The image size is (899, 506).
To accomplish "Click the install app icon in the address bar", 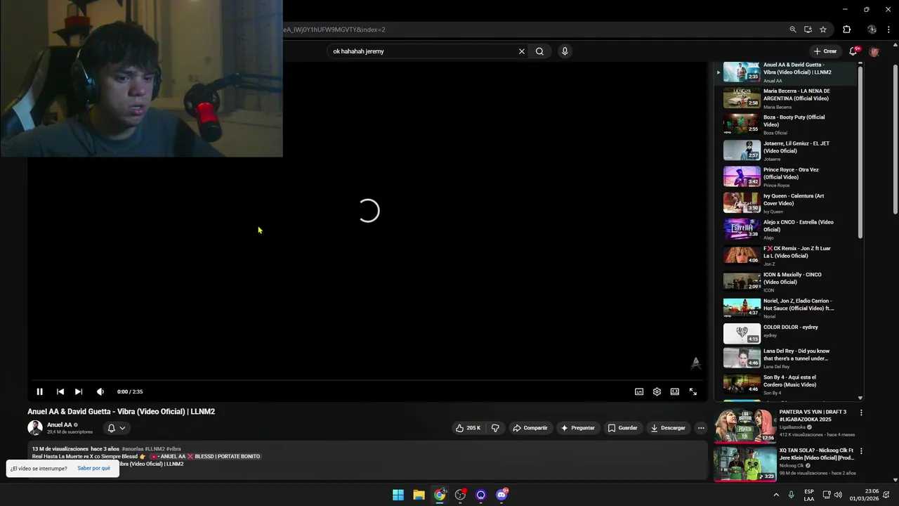I will click(808, 30).
